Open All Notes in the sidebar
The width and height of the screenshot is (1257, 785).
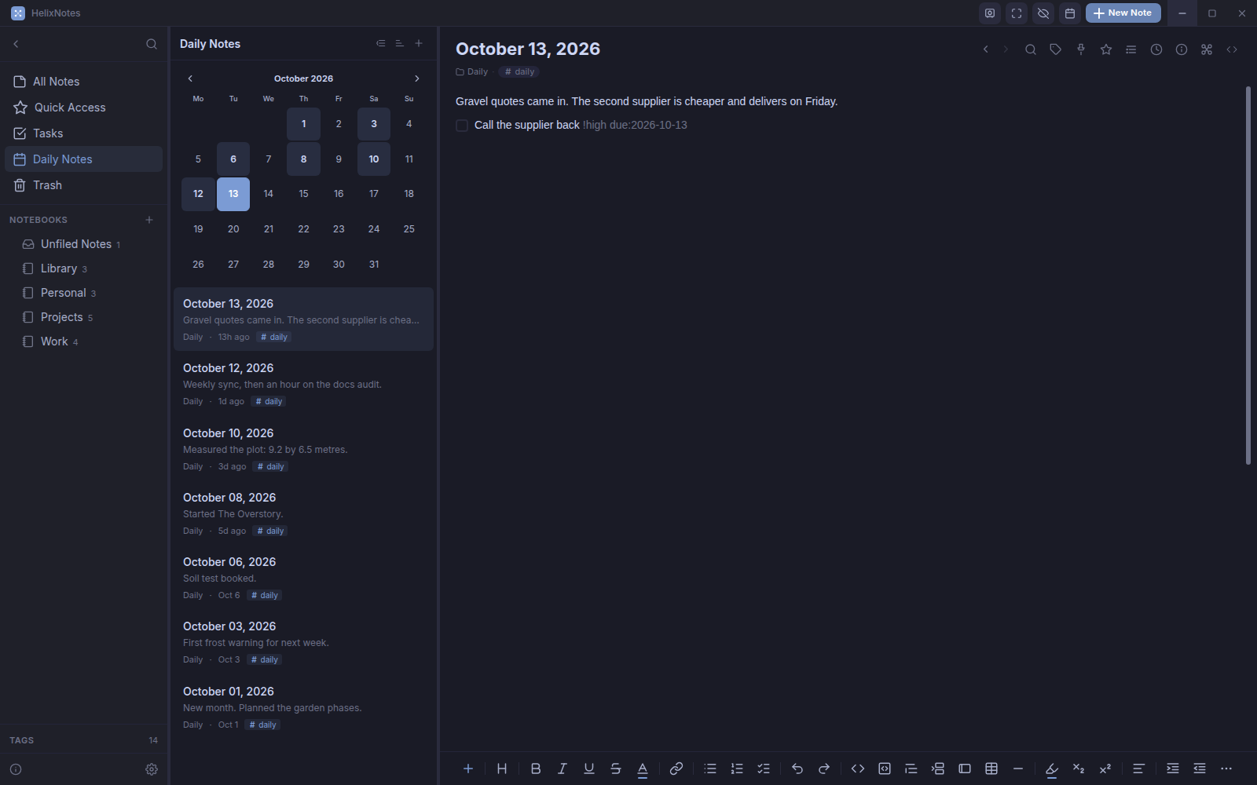[83, 82]
